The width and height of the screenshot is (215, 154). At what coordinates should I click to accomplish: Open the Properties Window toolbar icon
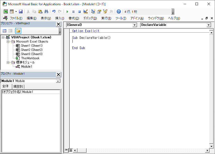[99, 11]
